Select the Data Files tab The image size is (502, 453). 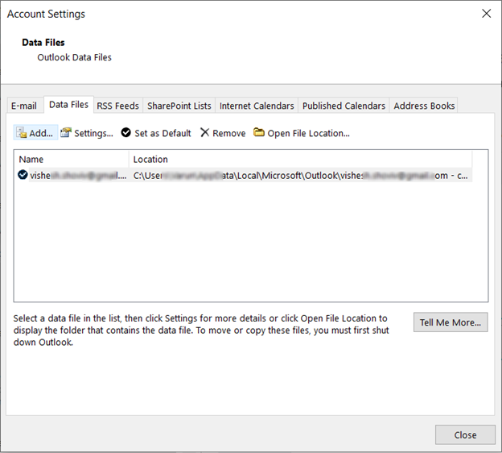pos(68,105)
